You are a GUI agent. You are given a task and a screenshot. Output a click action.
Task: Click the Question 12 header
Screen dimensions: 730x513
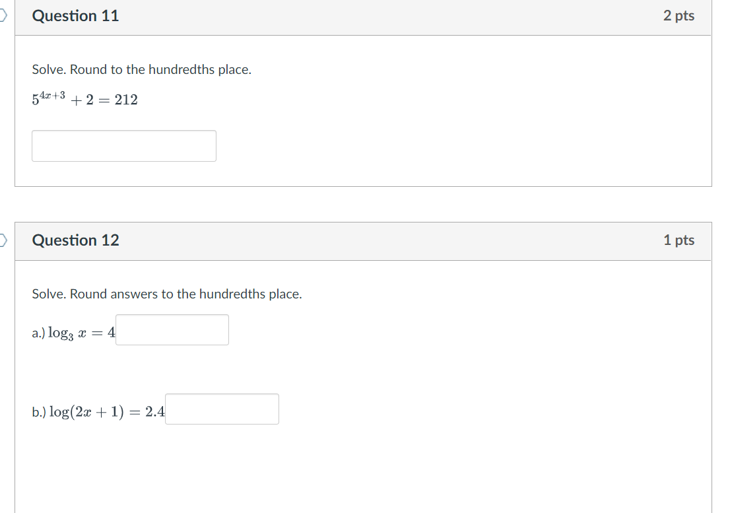pyautogui.click(x=75, y=240)
